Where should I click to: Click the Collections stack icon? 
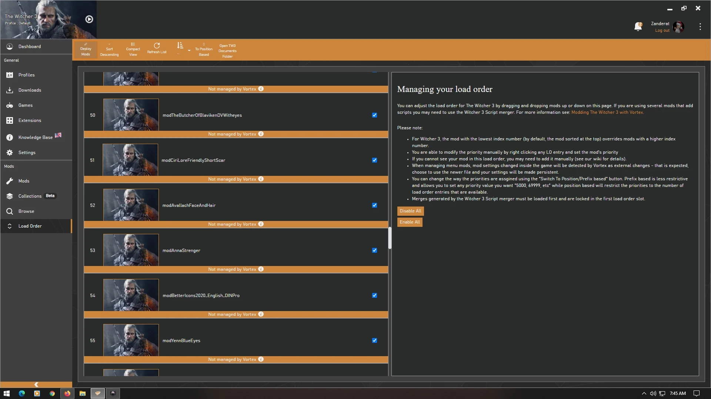point(10,196)
